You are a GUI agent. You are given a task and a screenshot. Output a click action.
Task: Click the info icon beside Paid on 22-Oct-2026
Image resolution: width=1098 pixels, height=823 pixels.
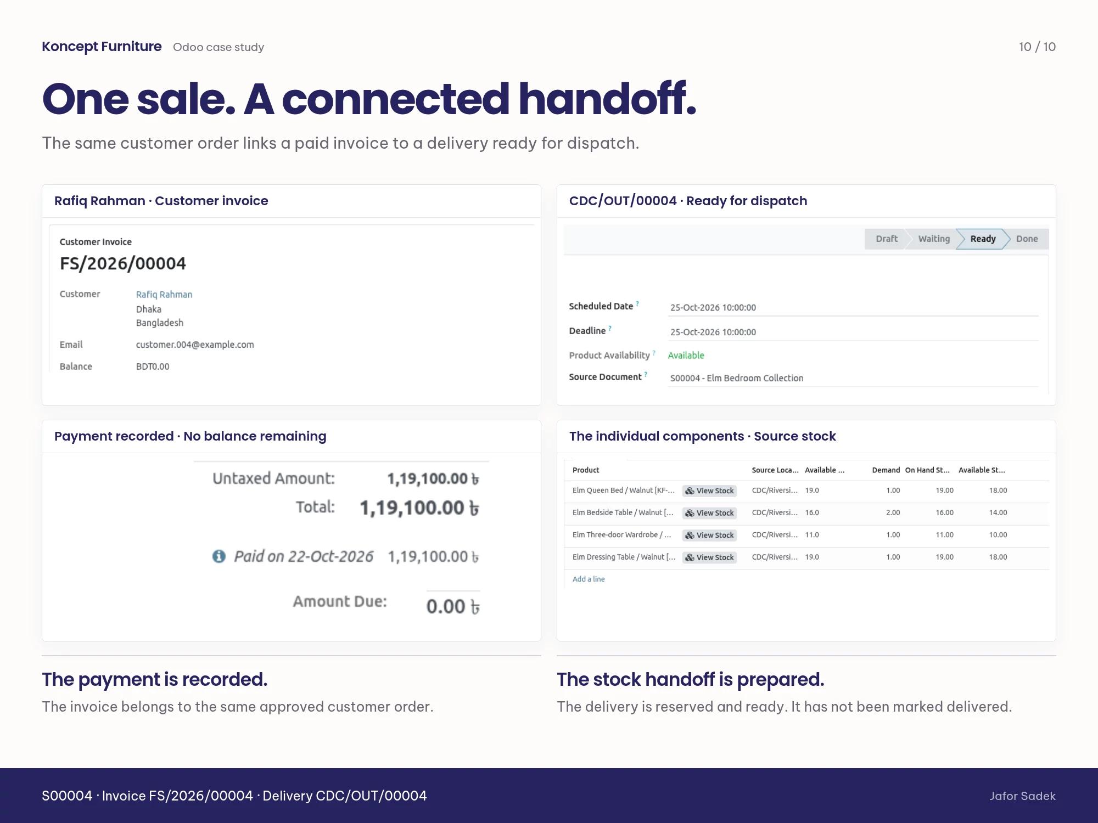click(x=219, y=556)
